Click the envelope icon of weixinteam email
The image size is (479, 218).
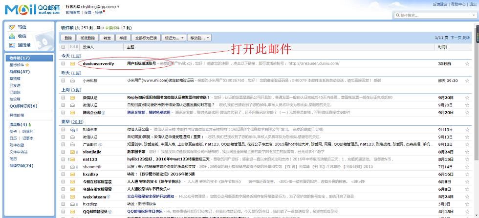[x=73, y=197]
